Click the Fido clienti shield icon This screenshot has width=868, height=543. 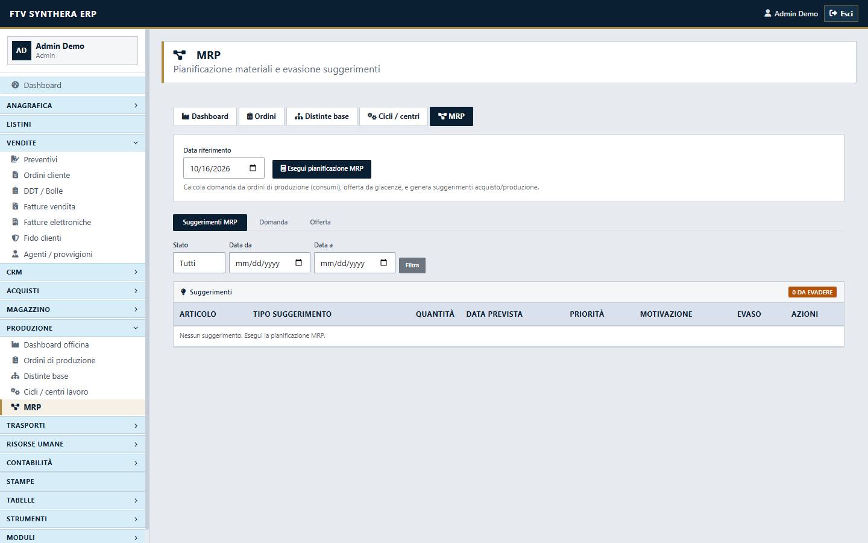tap(15, 238)
